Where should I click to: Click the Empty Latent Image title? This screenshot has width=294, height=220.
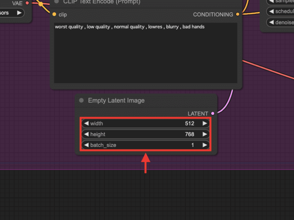[x=116, y=101]
